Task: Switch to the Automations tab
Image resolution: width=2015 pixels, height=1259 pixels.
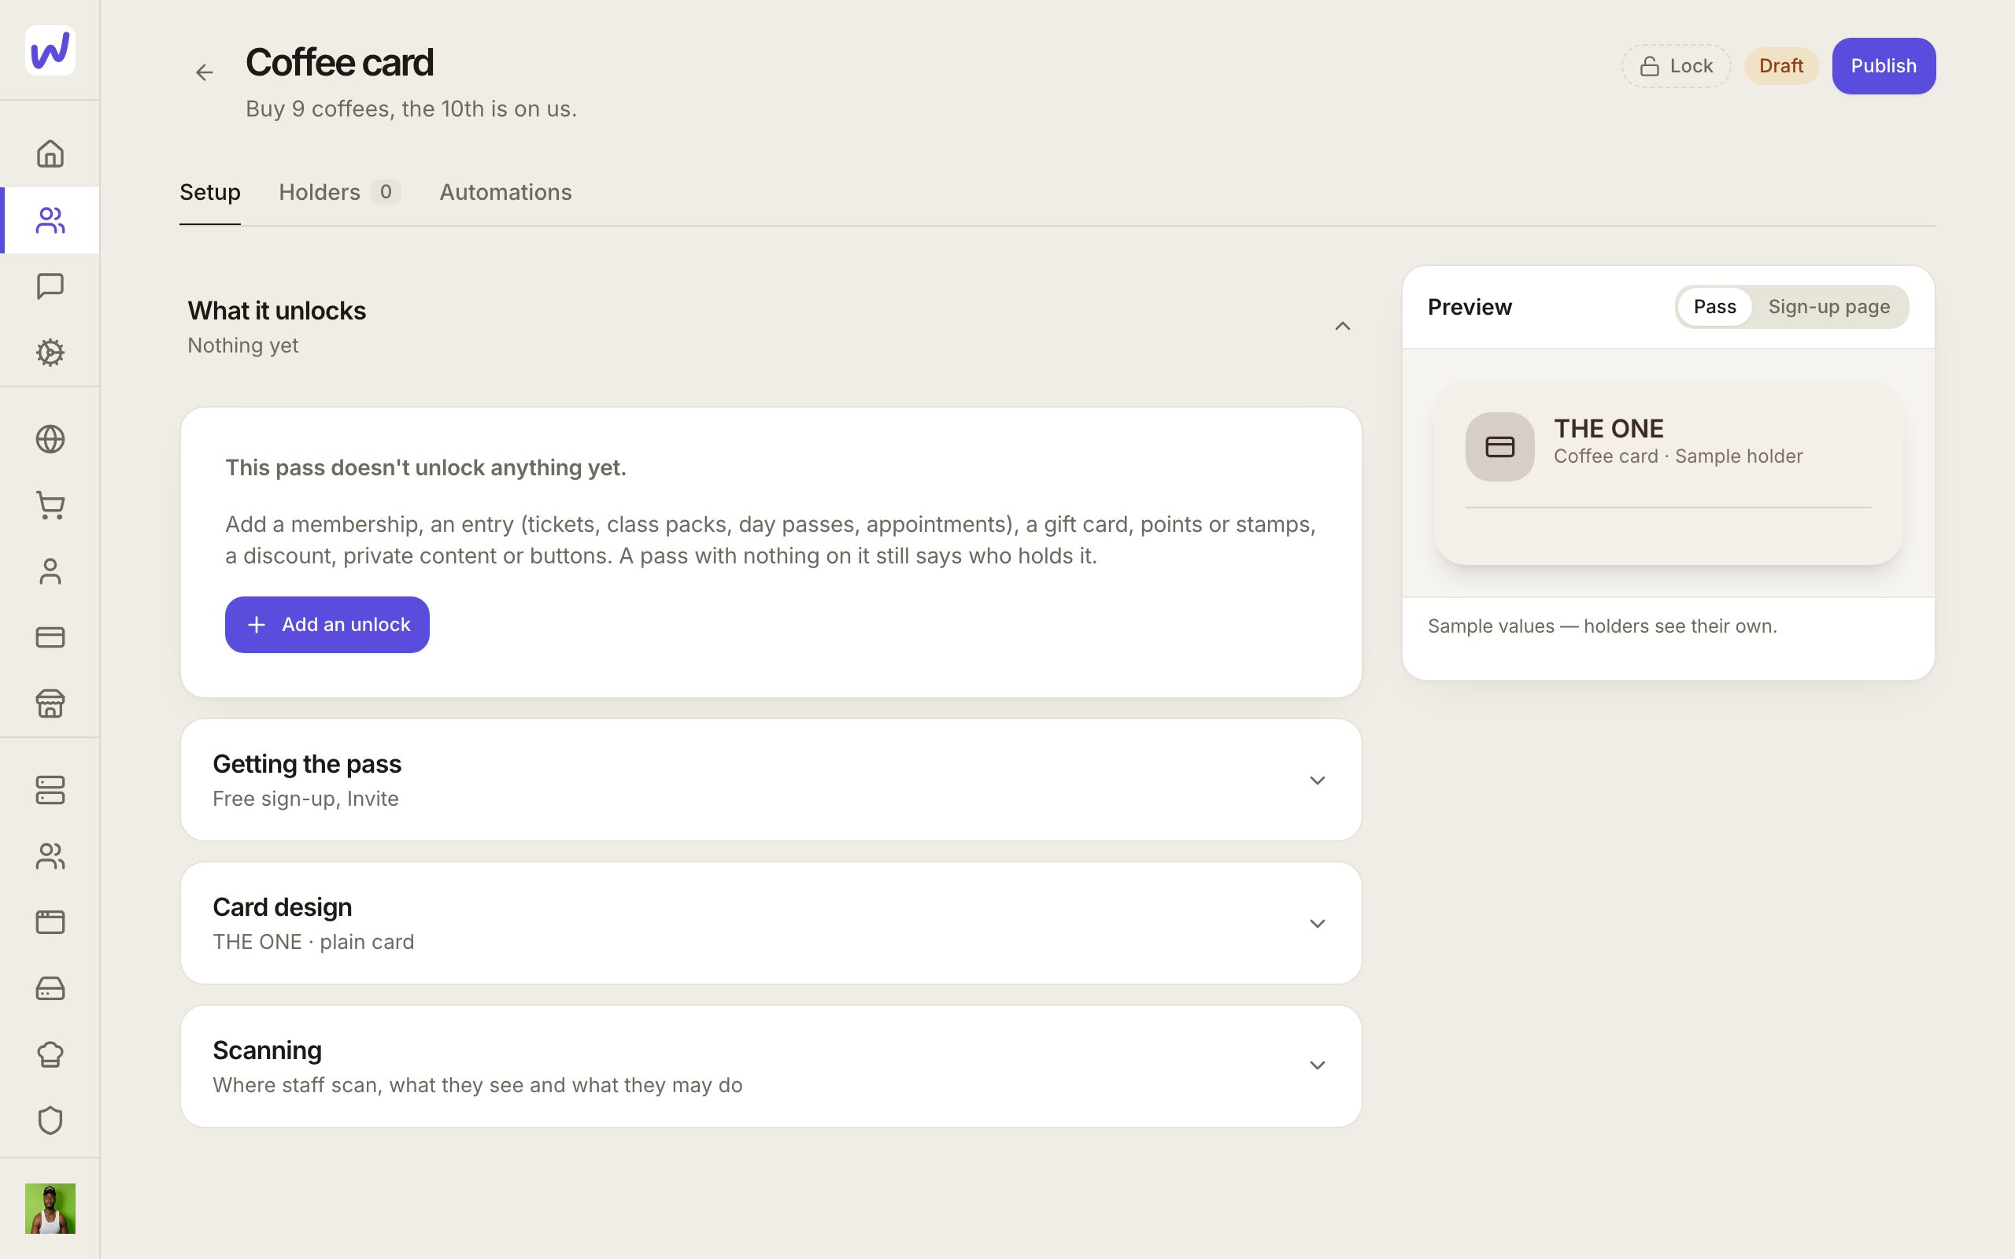Action: [x=505, y=192]
